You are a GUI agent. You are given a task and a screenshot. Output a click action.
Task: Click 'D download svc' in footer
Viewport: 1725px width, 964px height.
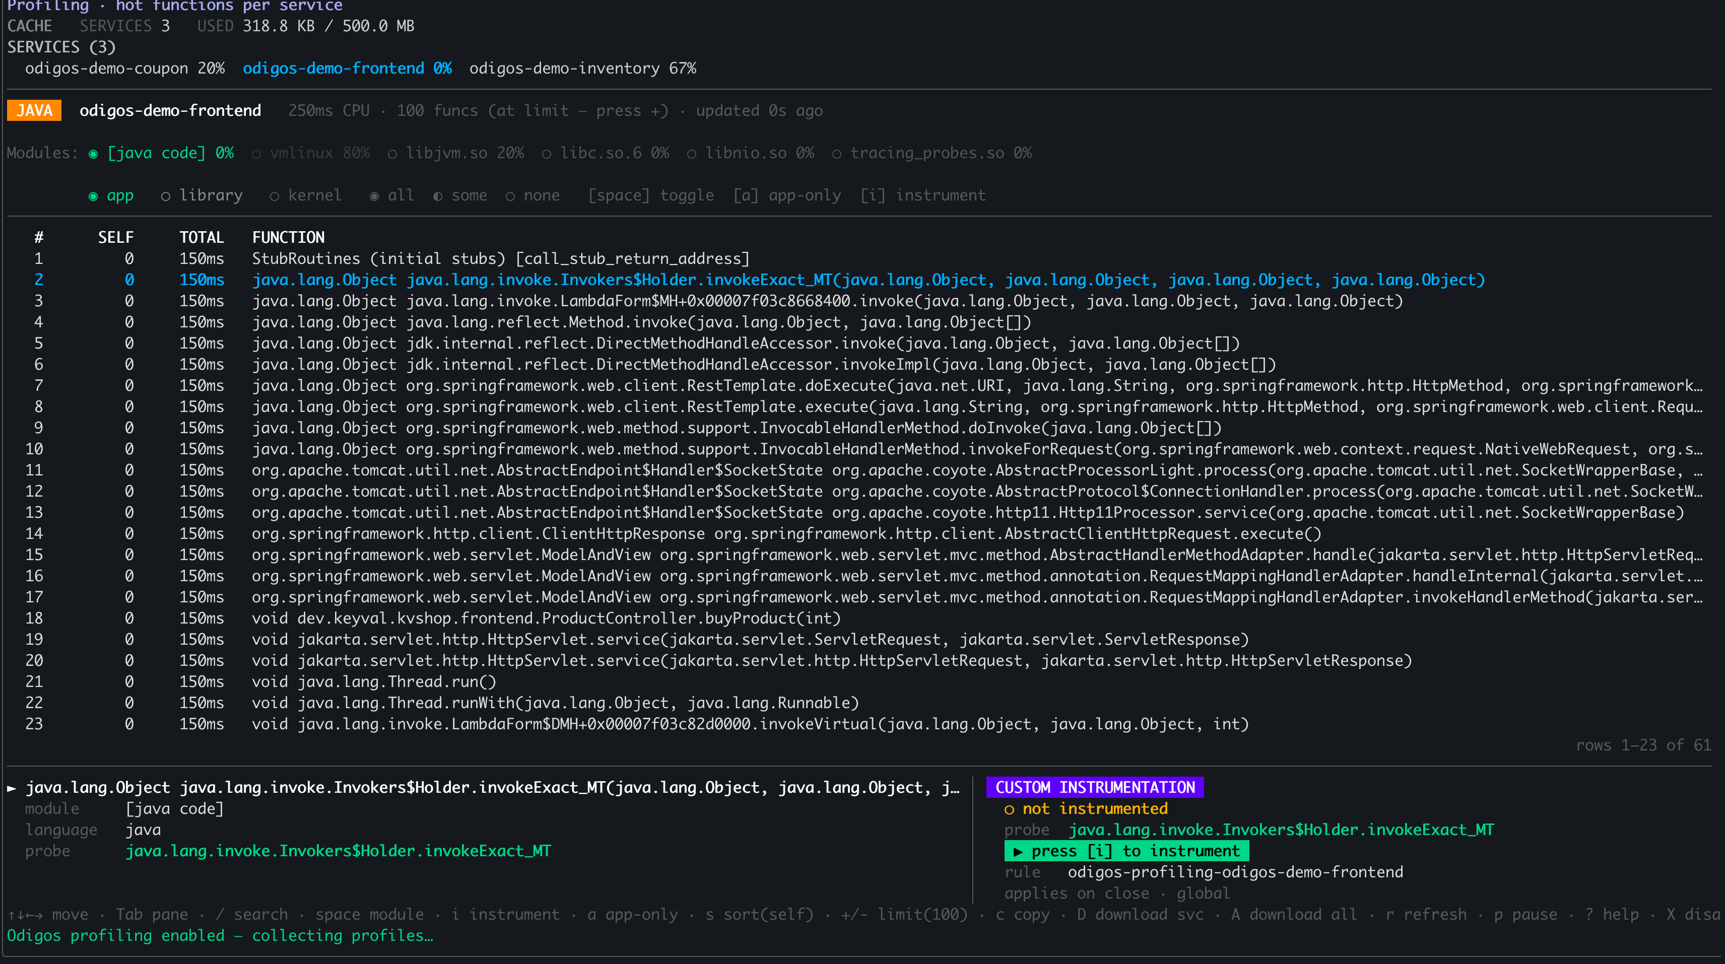pos(1141,915)
